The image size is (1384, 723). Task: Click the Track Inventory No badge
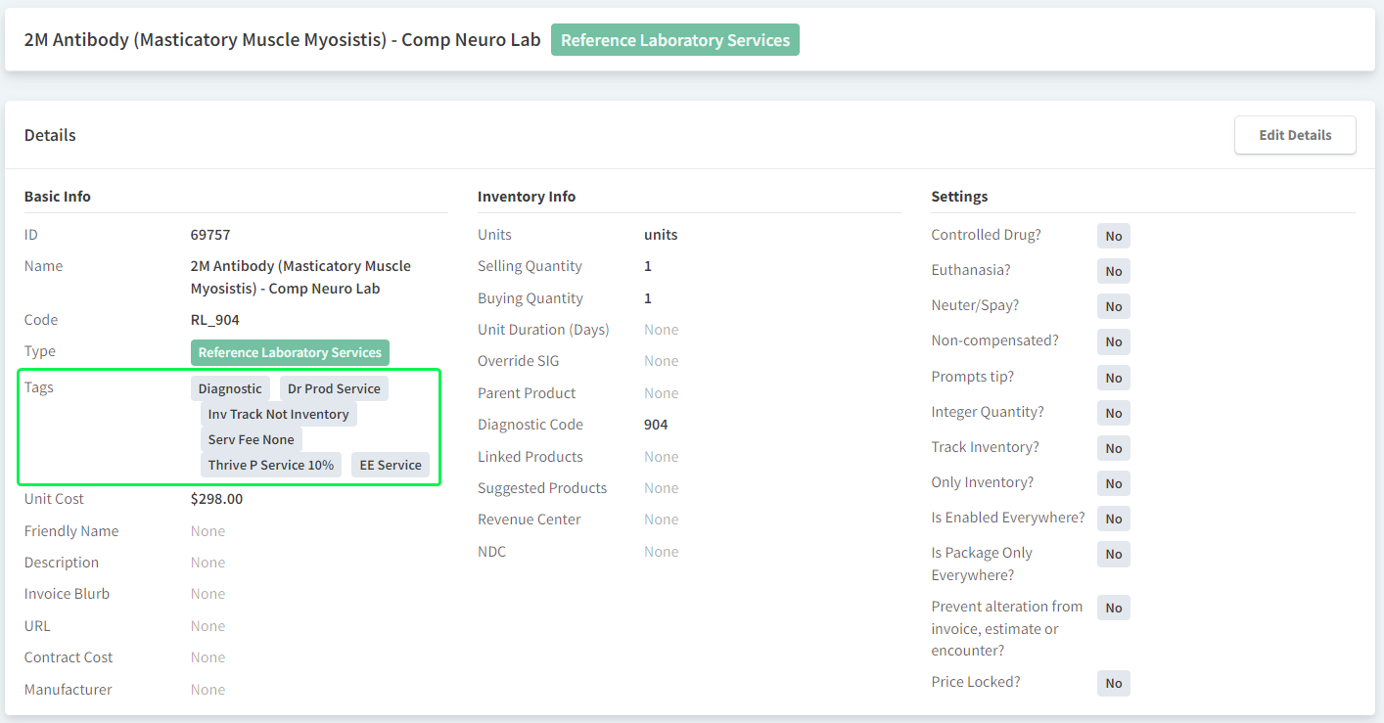[1113, 448]
